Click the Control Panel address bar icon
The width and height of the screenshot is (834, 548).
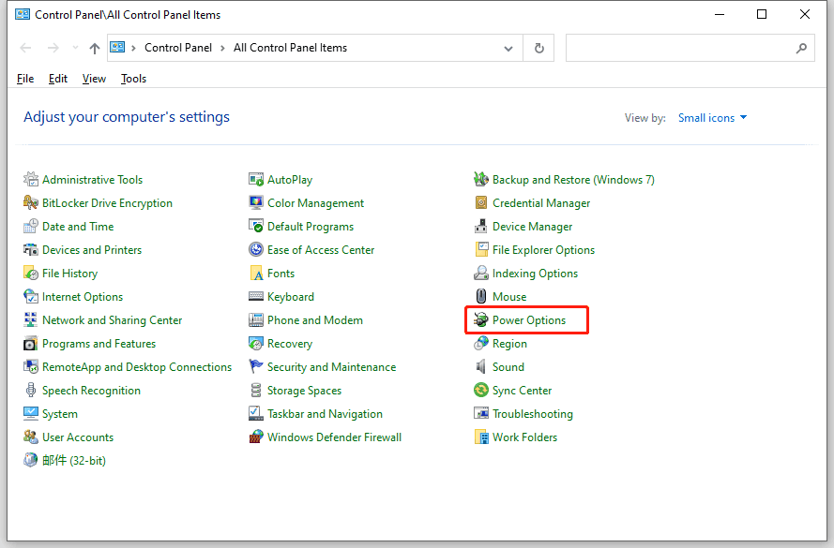pyautogui.click(x=117, y=47)
